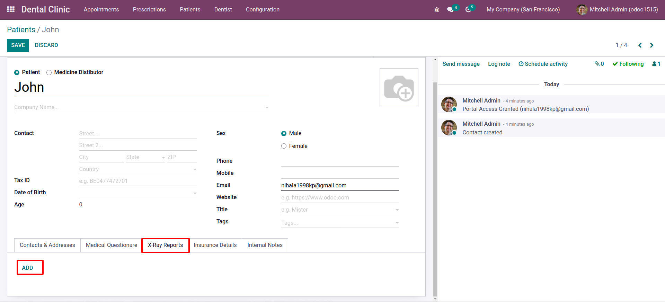
Task: Go to the previous patient record arrow
Action: 640,45
